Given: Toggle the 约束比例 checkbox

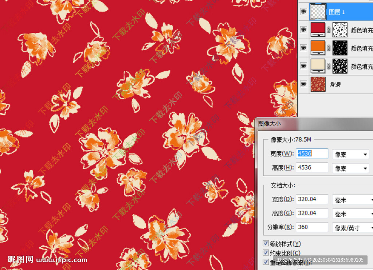Looking at the screenshot, I should click(266, 253).
